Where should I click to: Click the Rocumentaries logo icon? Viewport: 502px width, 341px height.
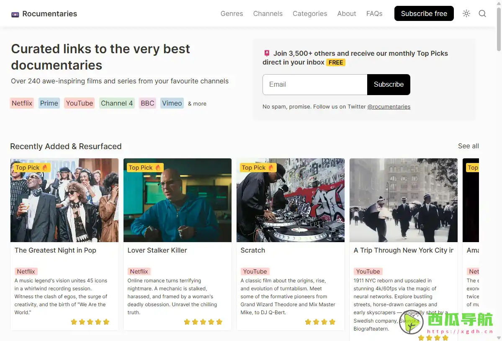coord(15,14)
